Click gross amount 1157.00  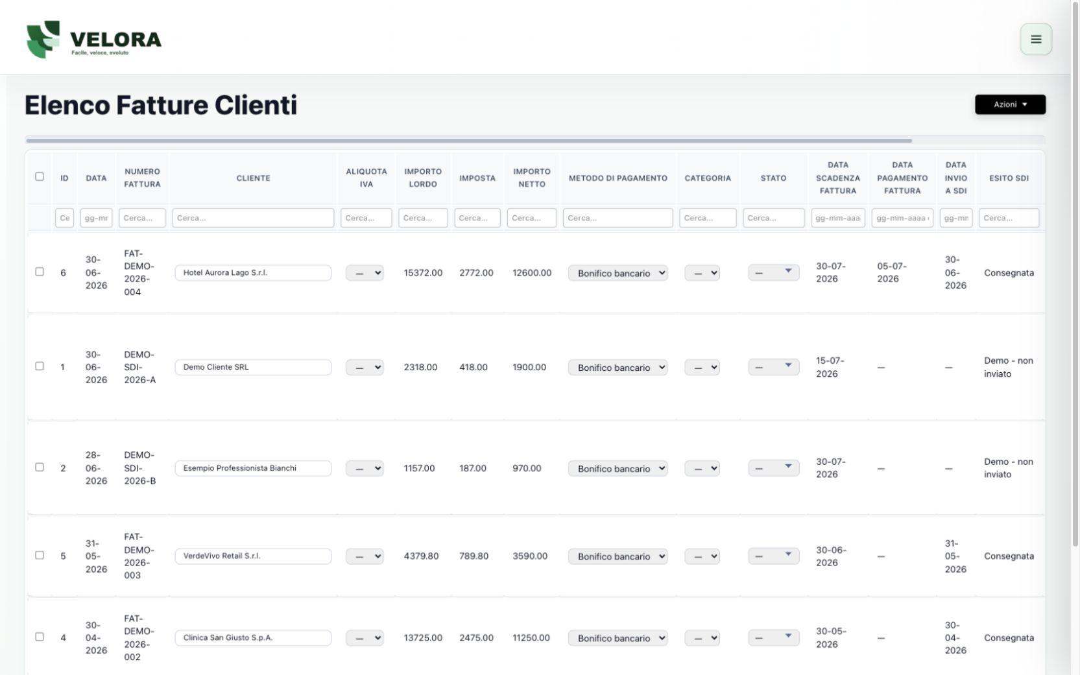tap(419, 468)
